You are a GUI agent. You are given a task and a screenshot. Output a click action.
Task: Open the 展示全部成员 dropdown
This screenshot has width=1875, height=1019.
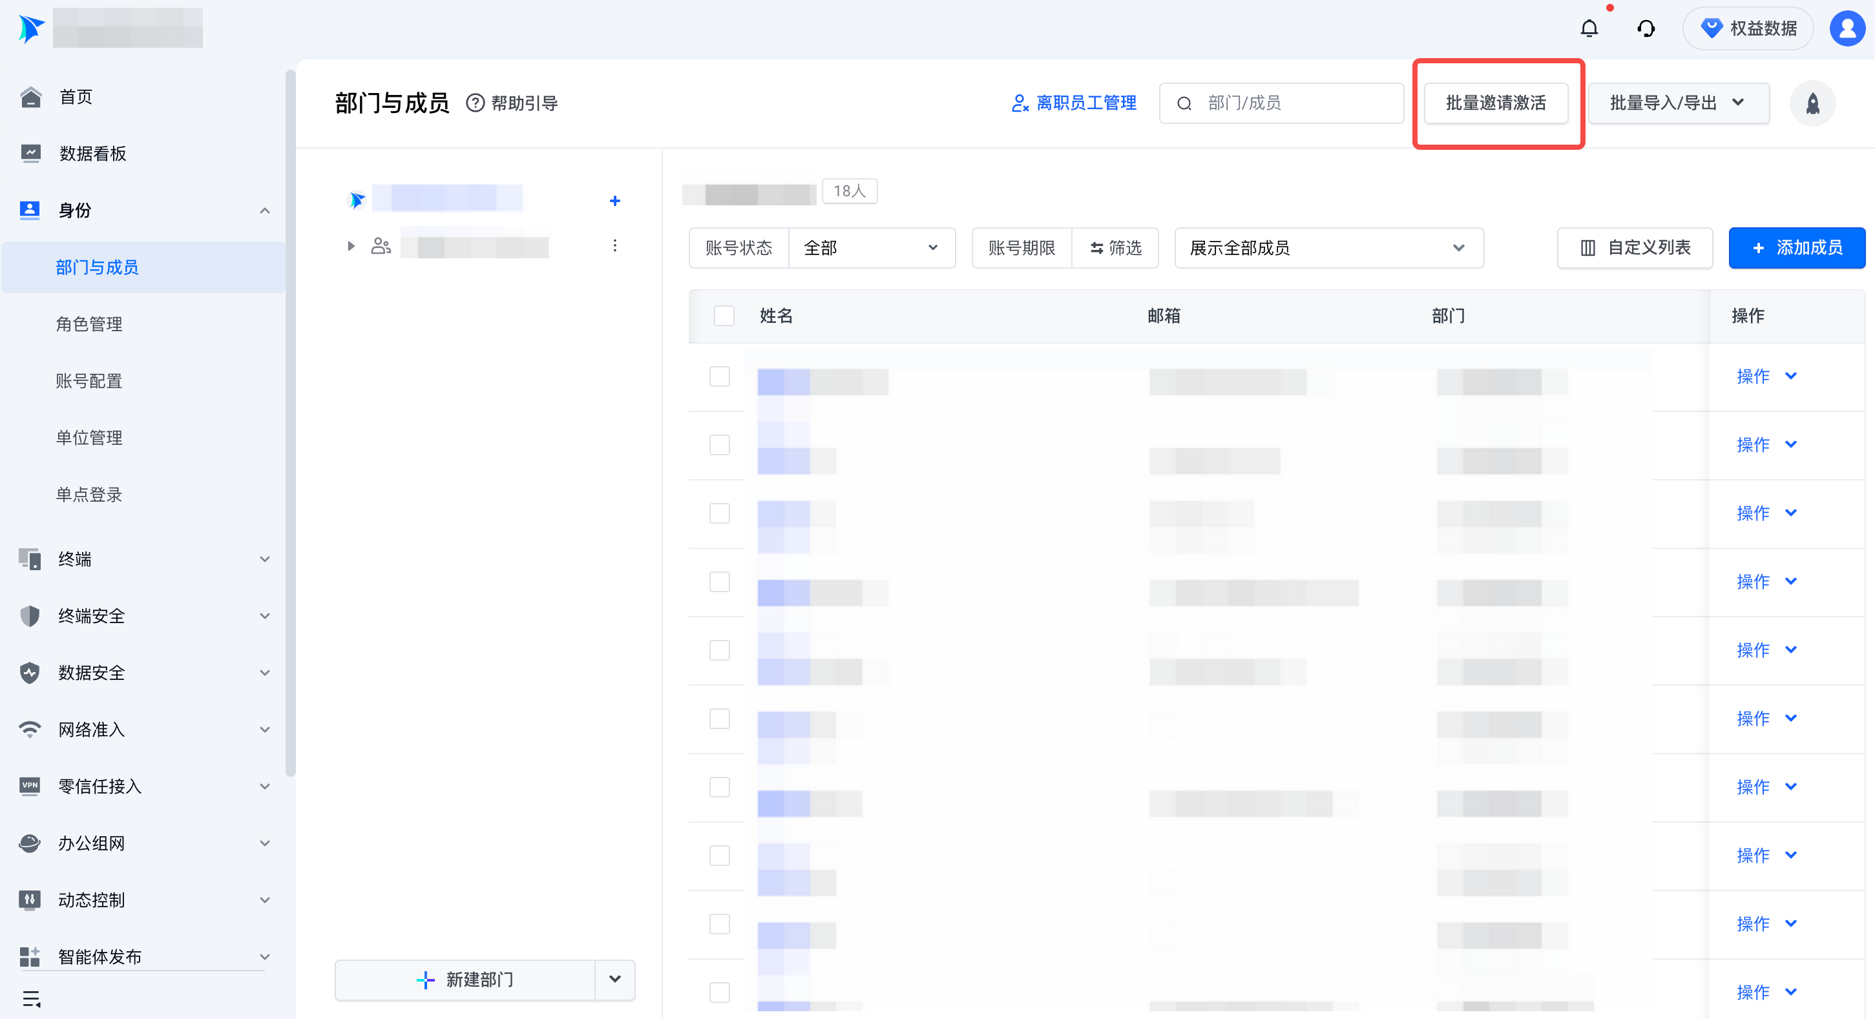tap(1328, 248)
